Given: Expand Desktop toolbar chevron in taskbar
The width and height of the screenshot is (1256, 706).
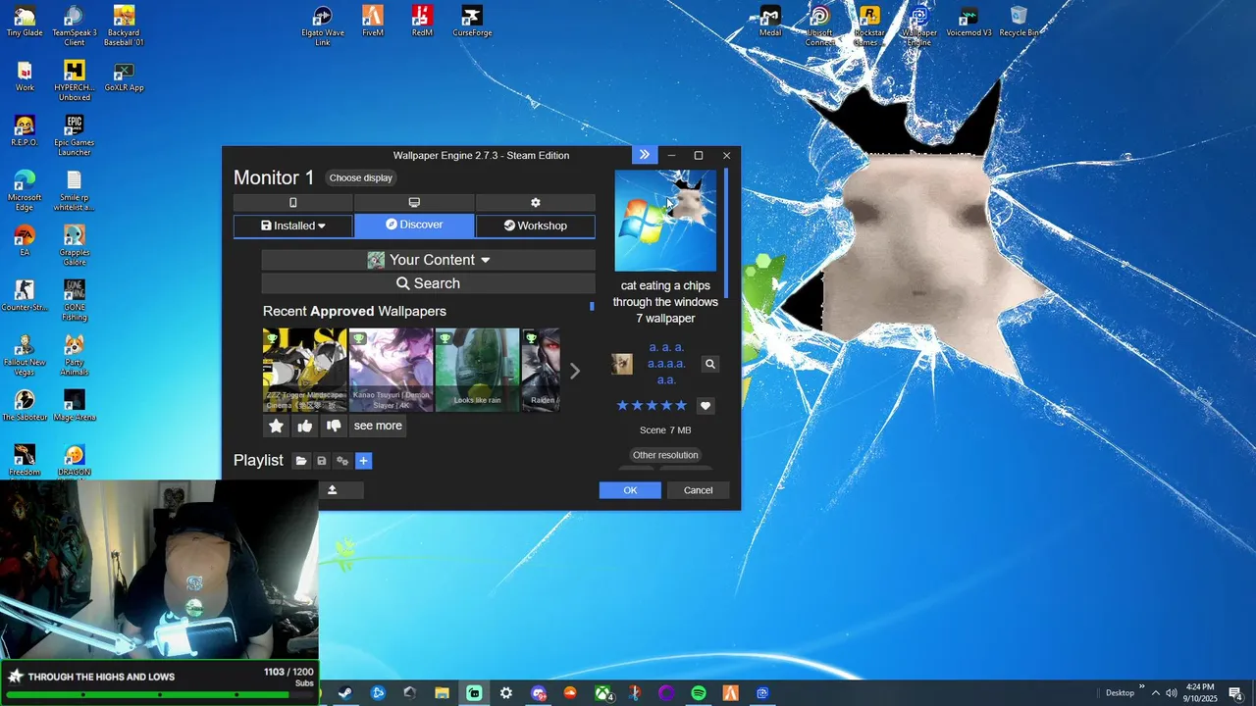Looking at the screenshot, I should click(x=1141, y=687).
